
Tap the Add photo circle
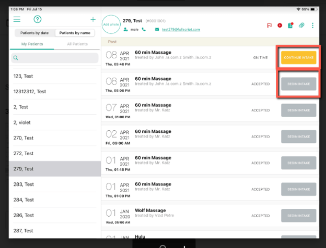pos(110,24)
